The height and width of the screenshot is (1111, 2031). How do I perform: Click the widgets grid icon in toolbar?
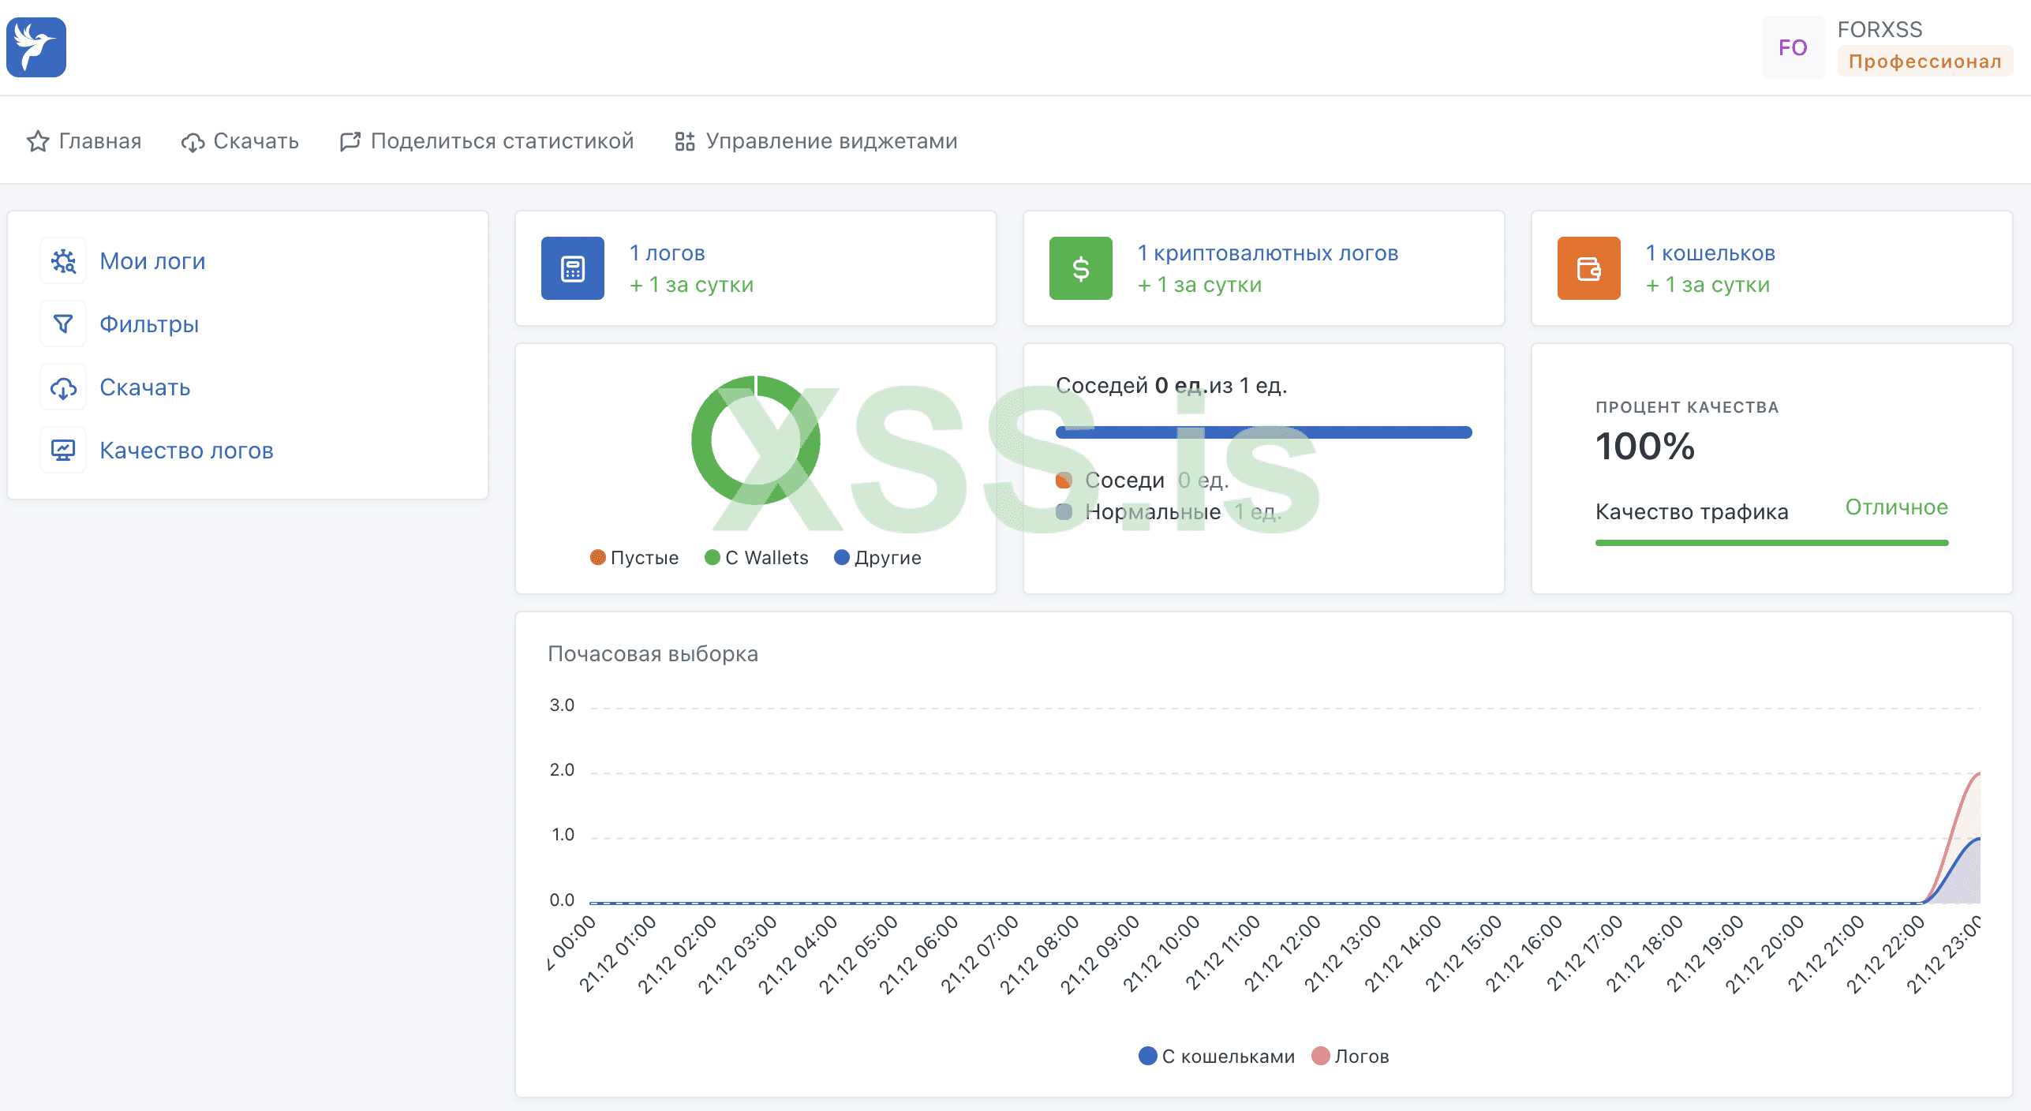(x=684, y=141)
